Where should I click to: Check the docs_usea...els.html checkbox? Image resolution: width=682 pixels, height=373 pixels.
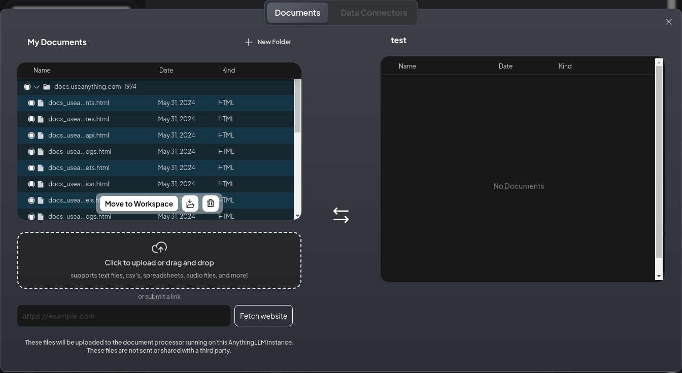31,200
